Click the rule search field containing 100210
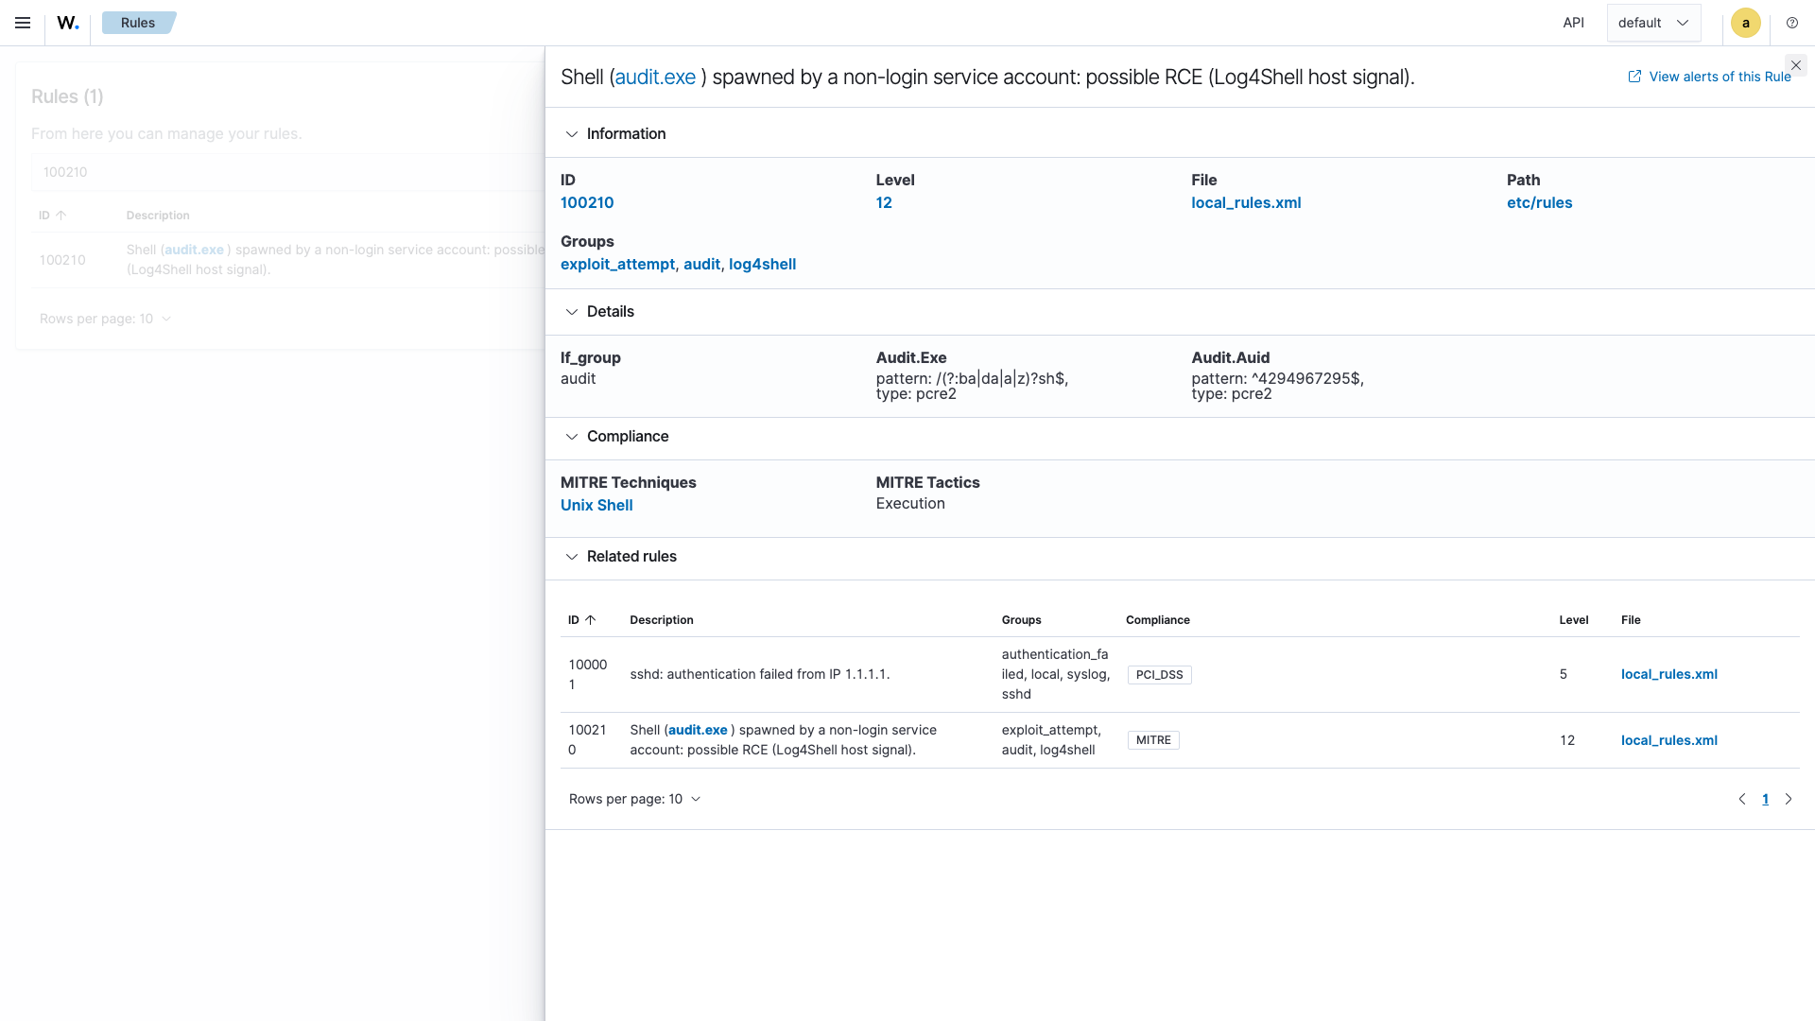This screenshot has width=1815, height=1021. (287, 172)
